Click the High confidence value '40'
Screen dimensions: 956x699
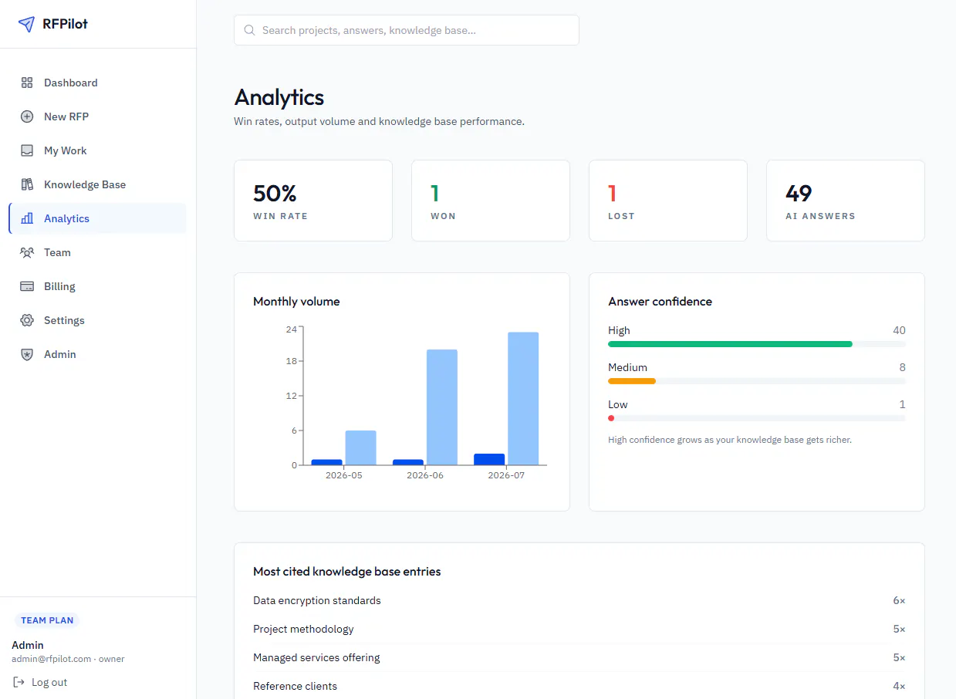(899, 330)
